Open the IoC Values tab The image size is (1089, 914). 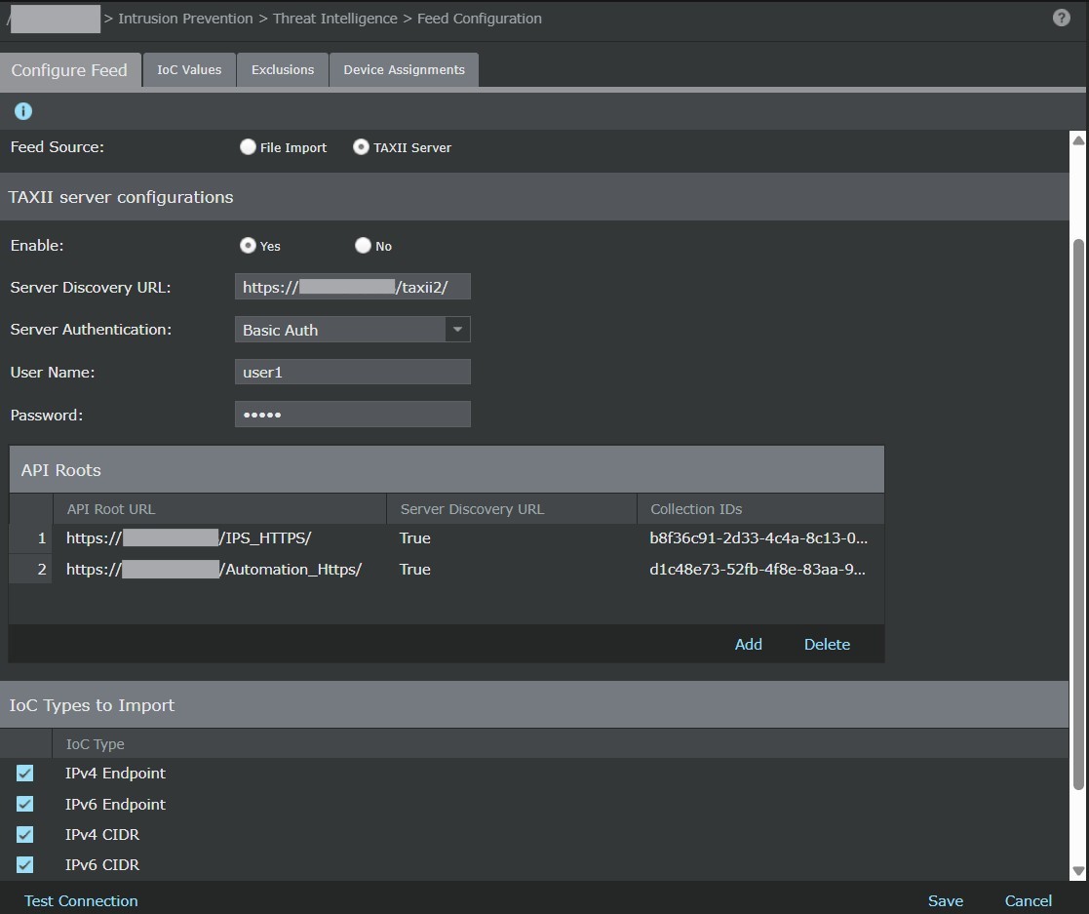coord(189,70)
